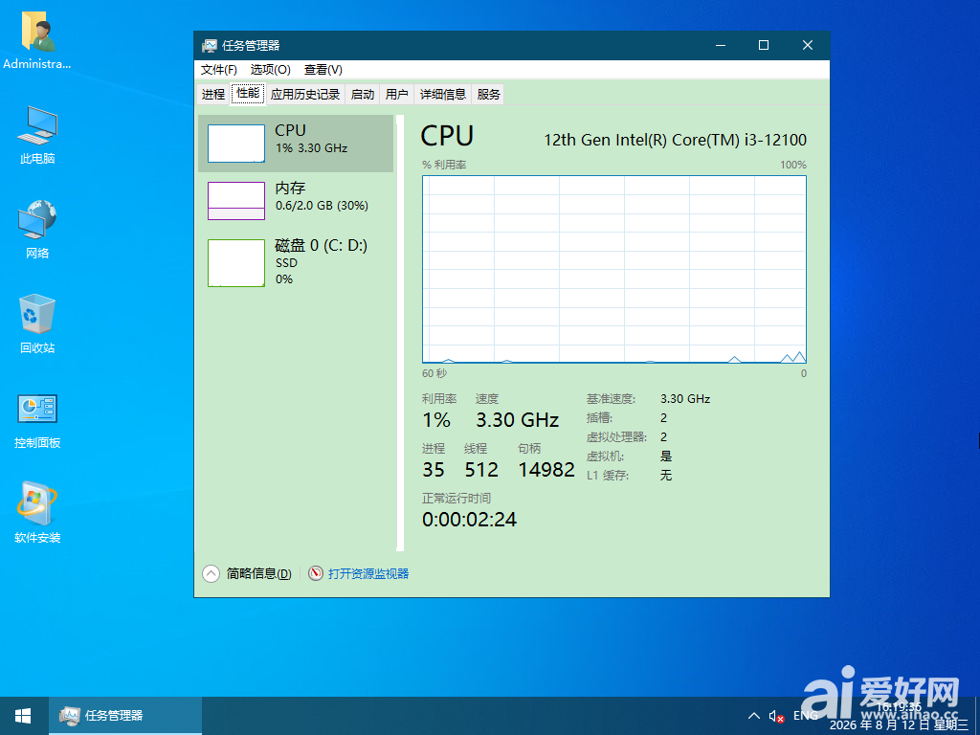Minimize the Task Manager window

(x=721, y=45)
